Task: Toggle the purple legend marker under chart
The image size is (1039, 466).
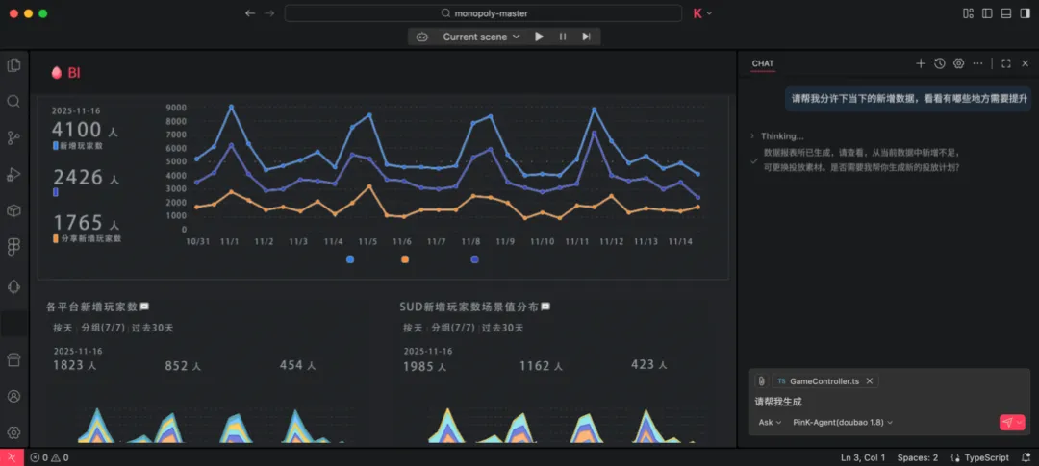Action: [474, 259]
